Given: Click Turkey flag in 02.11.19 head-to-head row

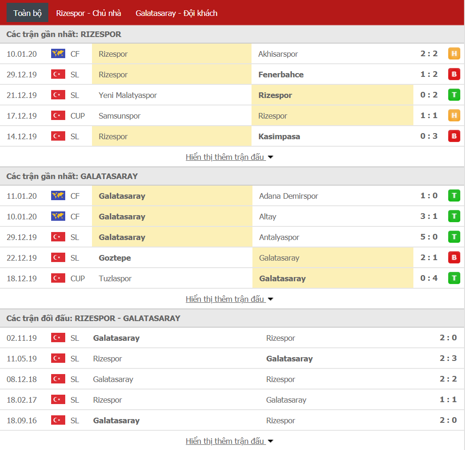Looking at the screenshot, I should (x=58, y=337).
